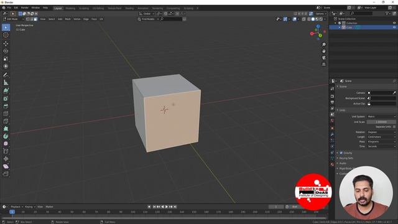Open the World properties tab

point(332,121)
